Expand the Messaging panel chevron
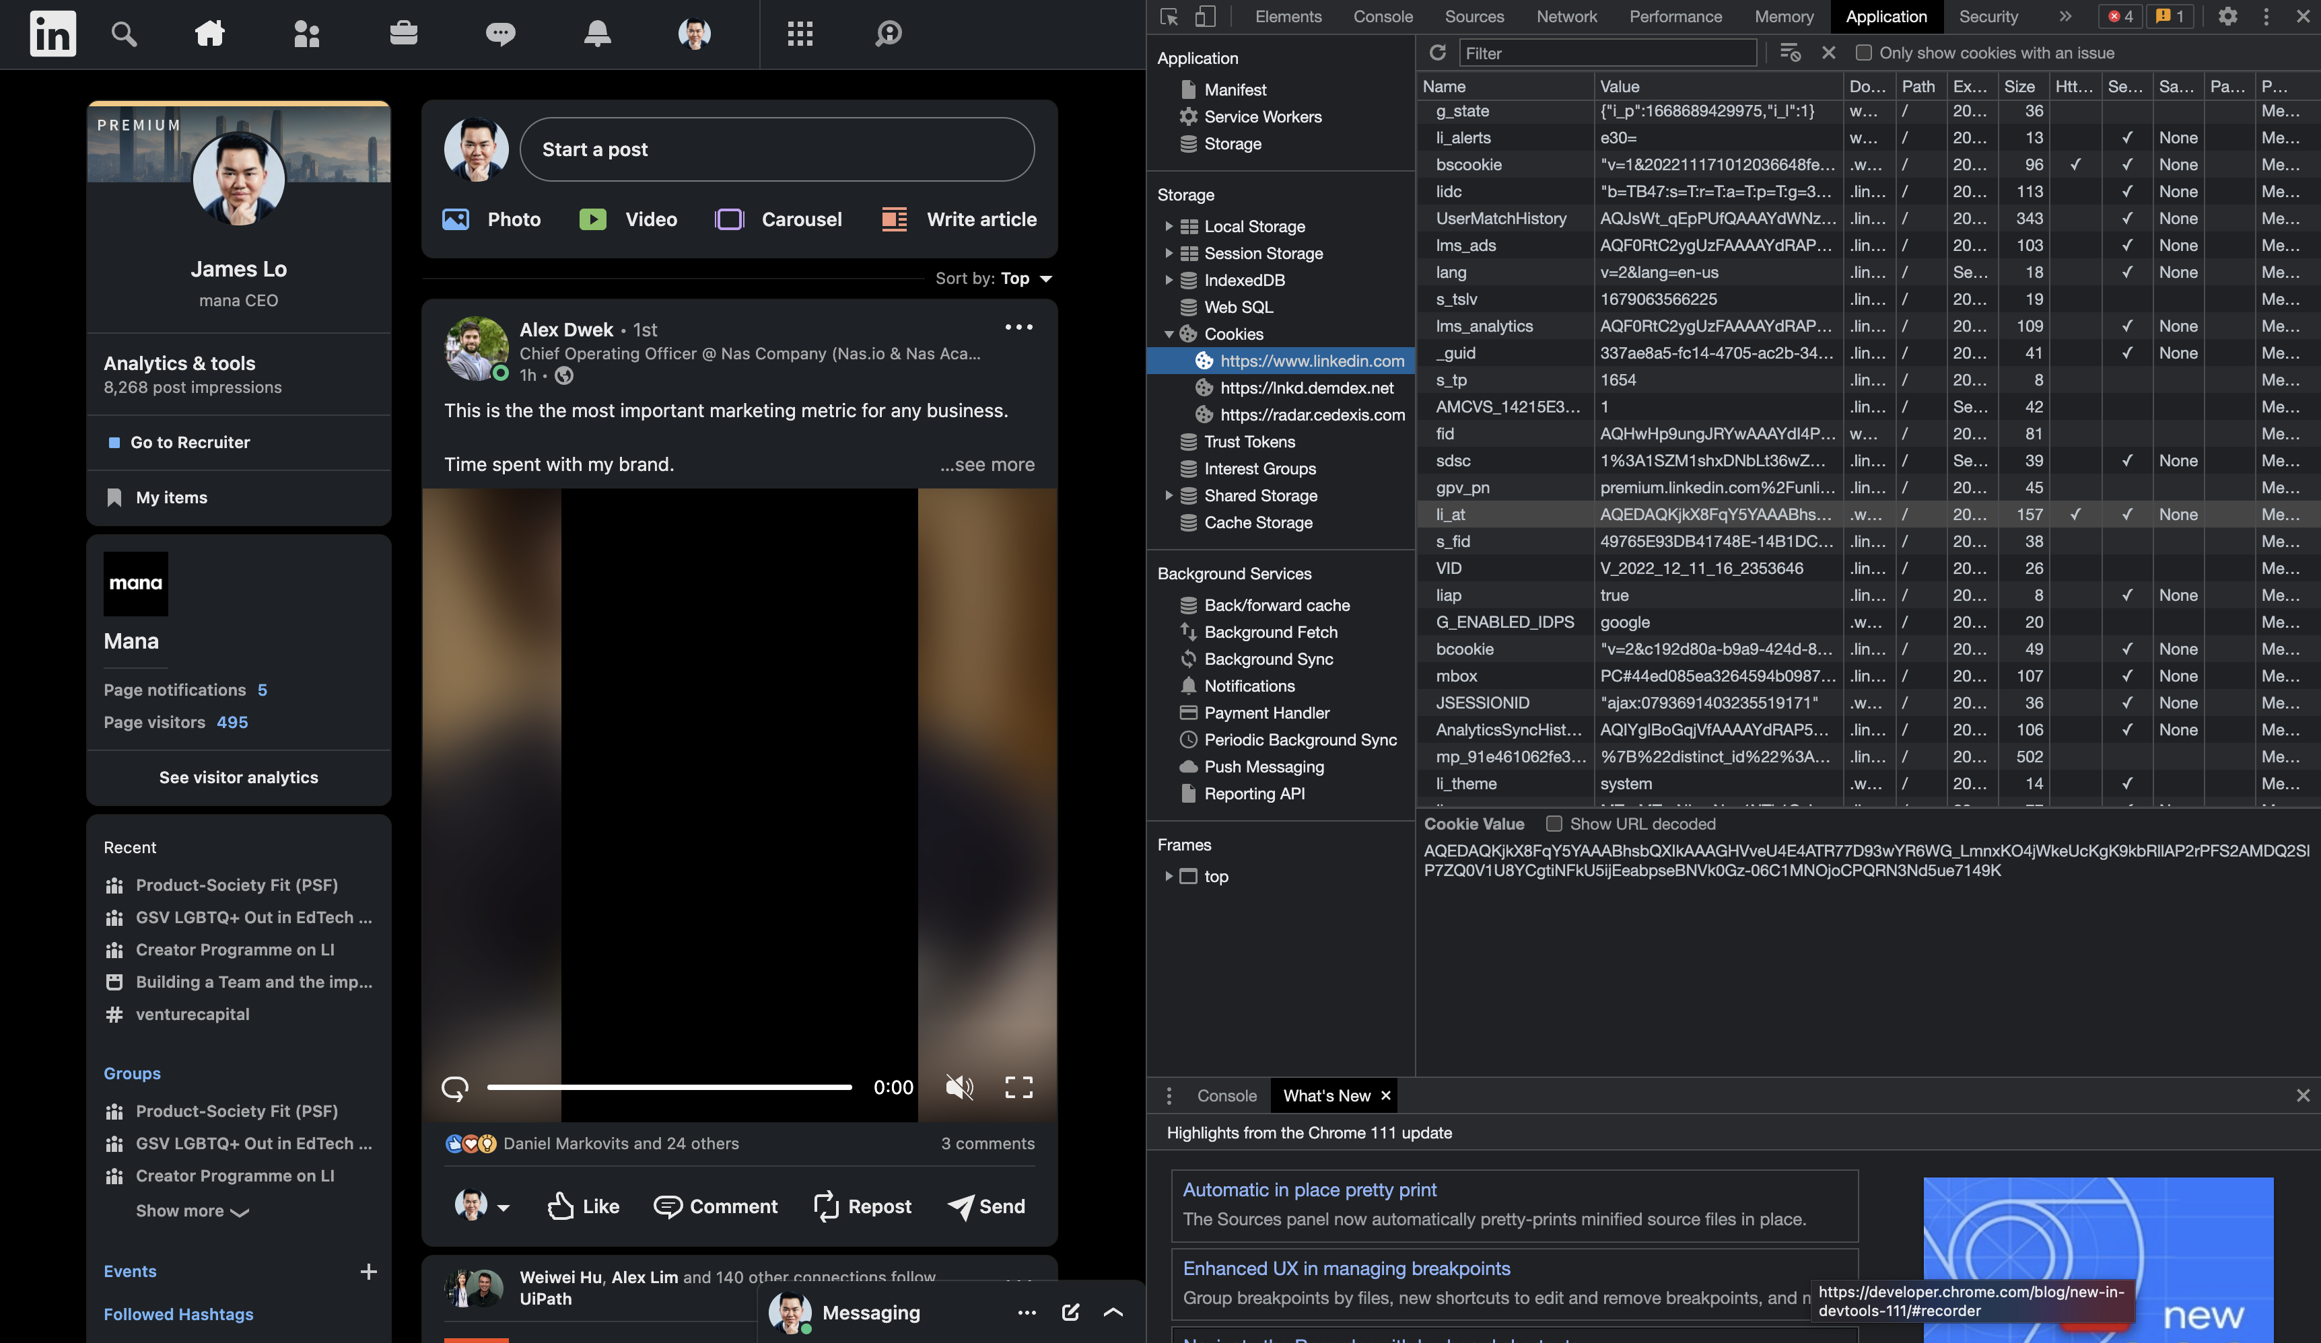This screenshot has height=1343, width=2321. pyautogui.click(x=1113, y=1313)
